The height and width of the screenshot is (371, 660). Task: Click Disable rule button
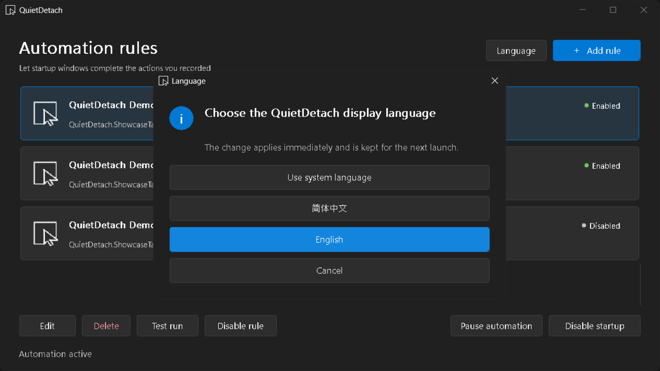[x=241, y=326]
